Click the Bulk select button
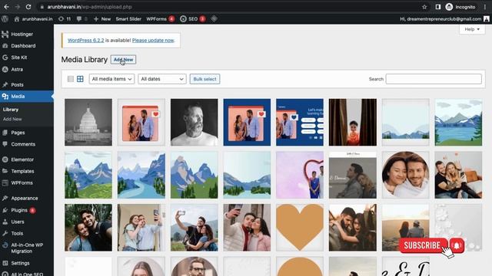Screen dimensions: 492x276 pyautogui.click(x=205, y=79)
